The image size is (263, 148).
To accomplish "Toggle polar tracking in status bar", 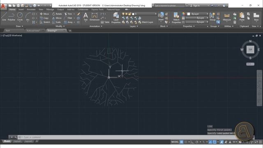I will point(197,142).
